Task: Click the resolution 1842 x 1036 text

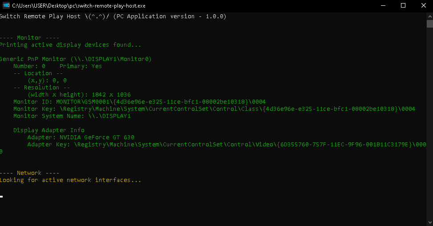Action: [111, 95]
